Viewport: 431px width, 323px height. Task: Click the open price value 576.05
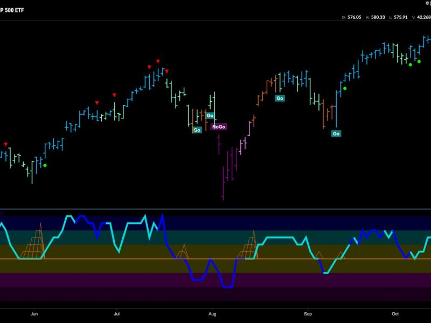(x=354, y=17)
